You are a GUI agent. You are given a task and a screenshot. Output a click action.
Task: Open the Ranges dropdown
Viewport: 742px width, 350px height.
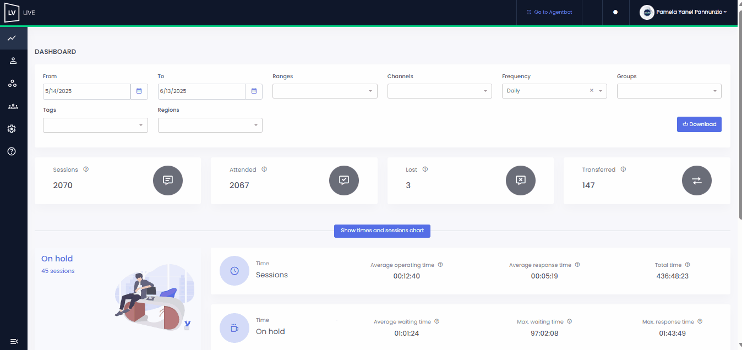click(325, 91)
